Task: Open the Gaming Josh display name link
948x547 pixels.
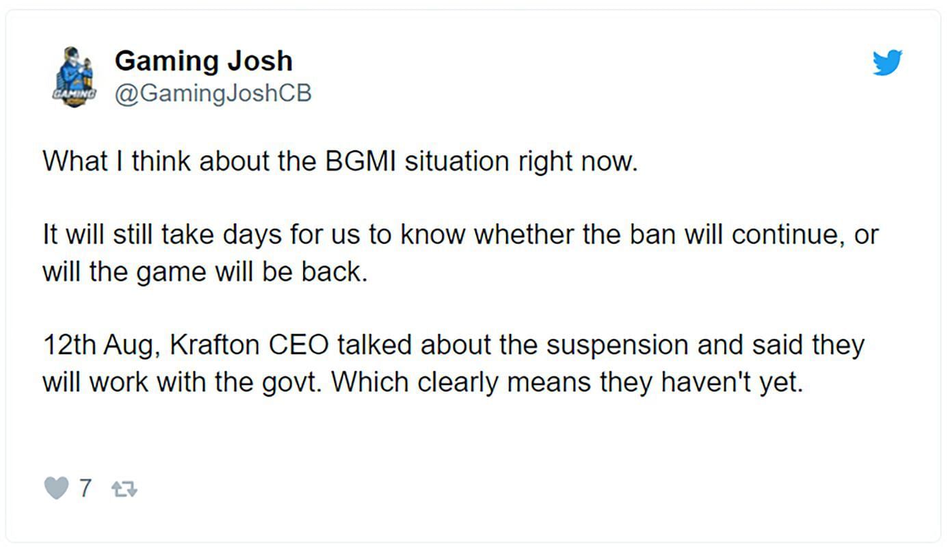Action: [203, 61]
